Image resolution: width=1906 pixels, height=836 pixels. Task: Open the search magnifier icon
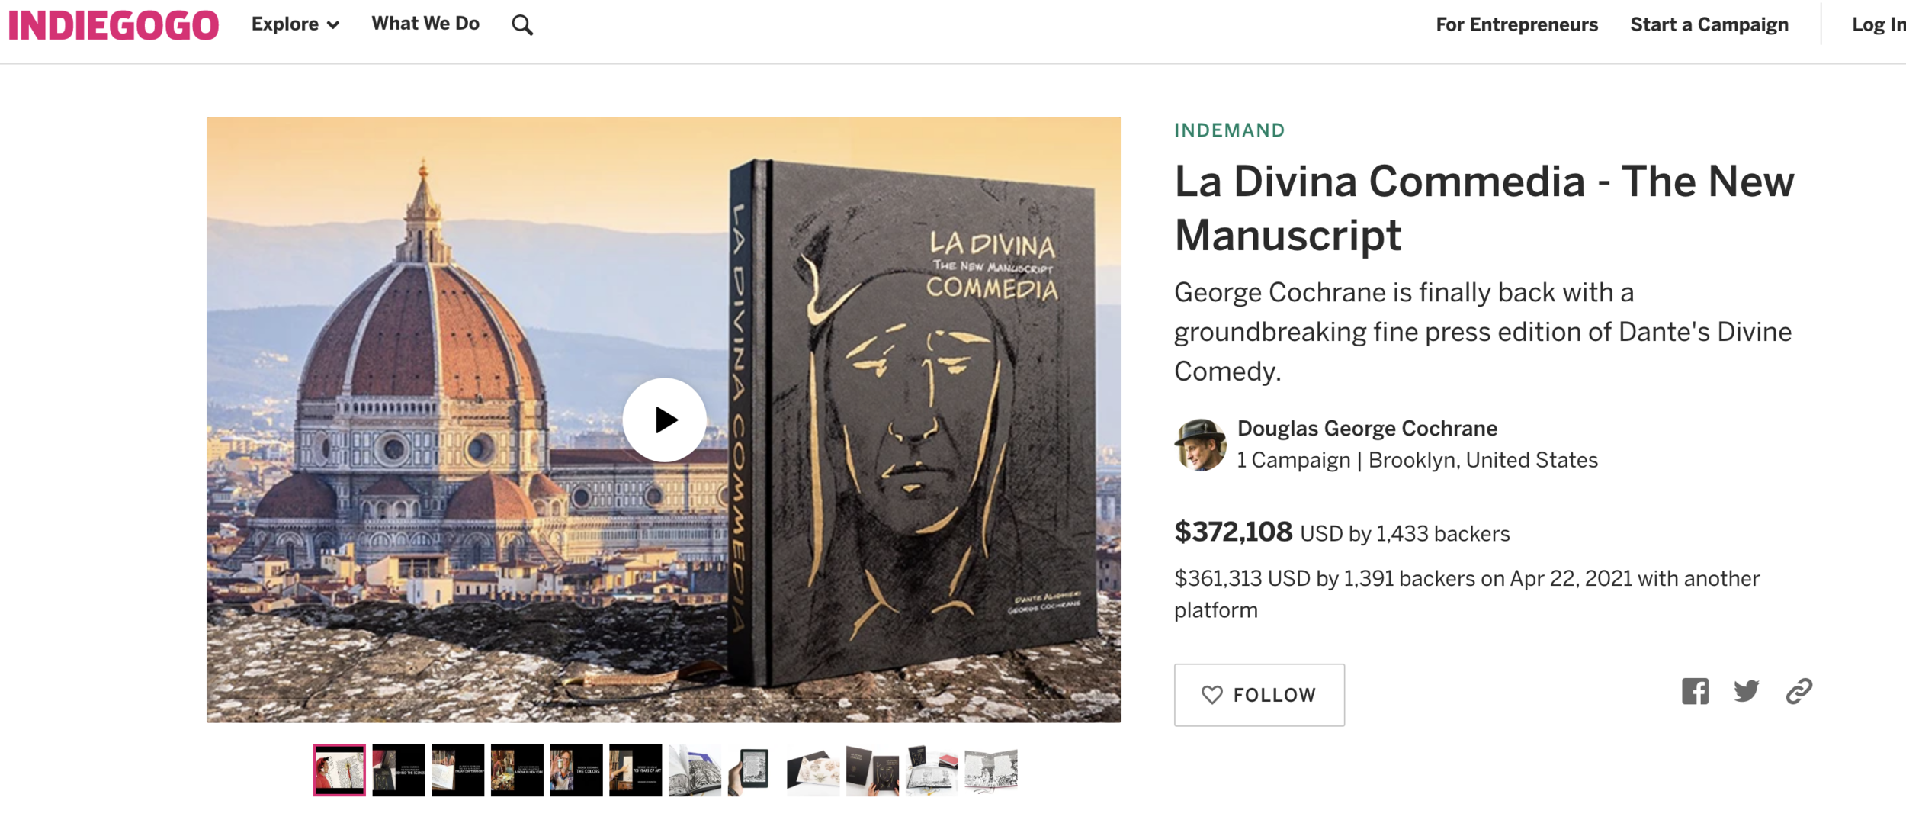522,25
